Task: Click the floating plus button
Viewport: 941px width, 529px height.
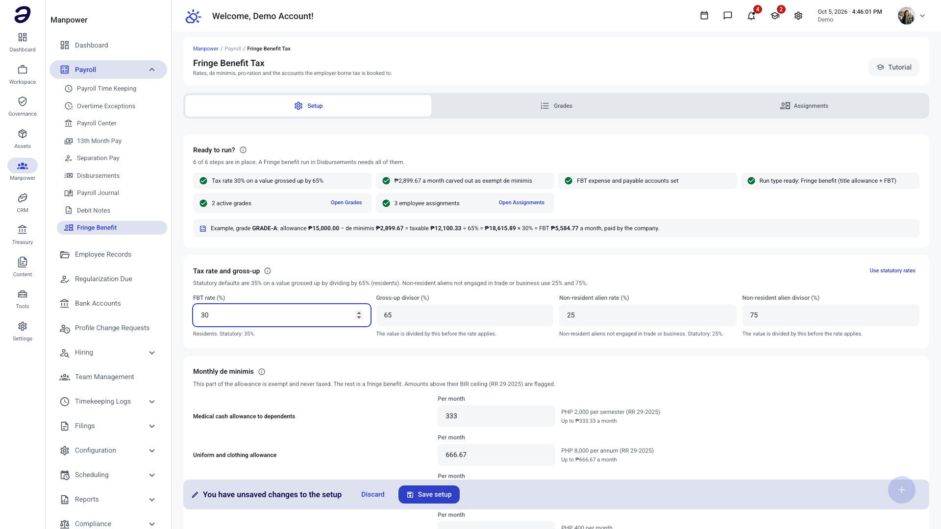Action: [x=901, y=490]
